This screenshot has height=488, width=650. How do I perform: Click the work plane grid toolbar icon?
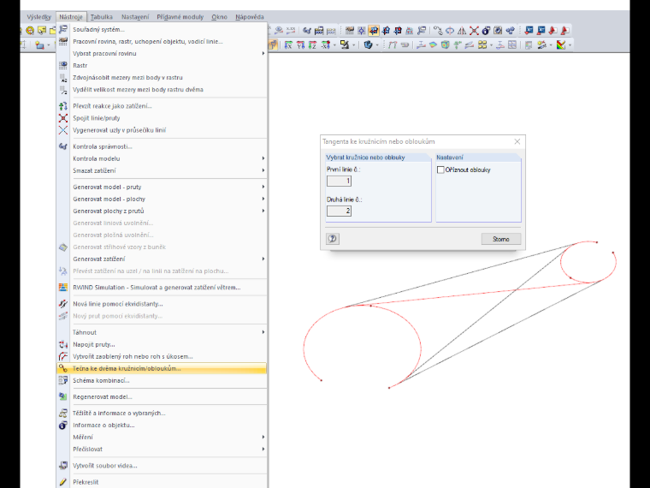[x=350, y=30]
